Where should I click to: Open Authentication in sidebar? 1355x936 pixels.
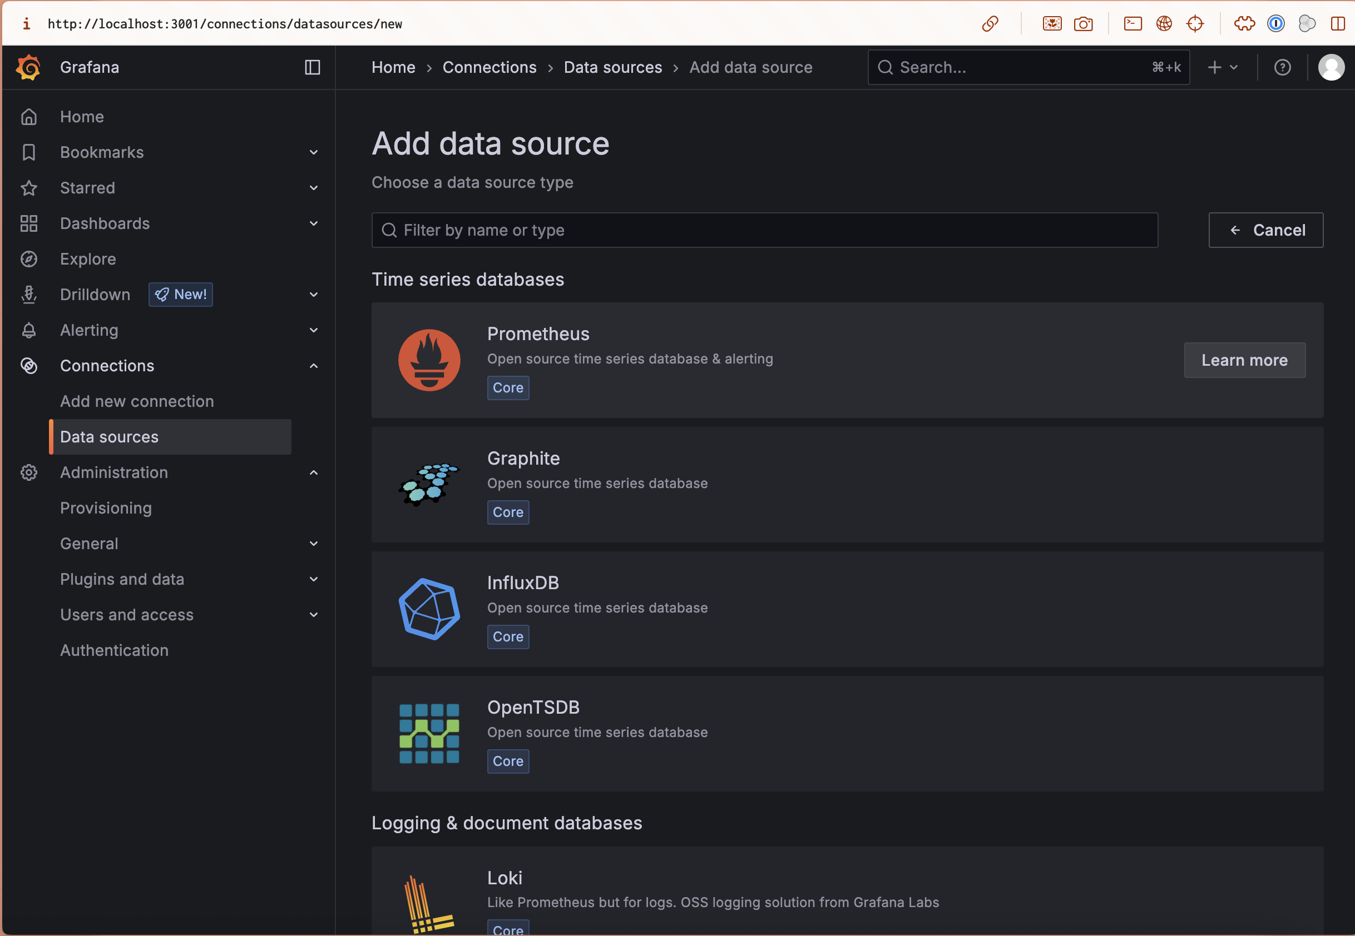(x=114, y=650)
